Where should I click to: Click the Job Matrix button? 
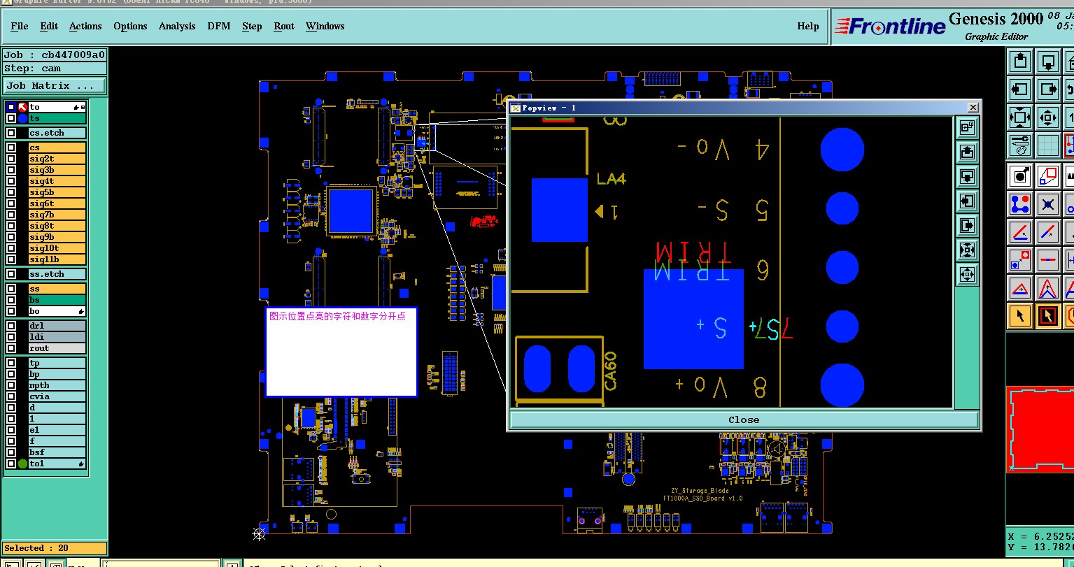[x=55, y=86]
